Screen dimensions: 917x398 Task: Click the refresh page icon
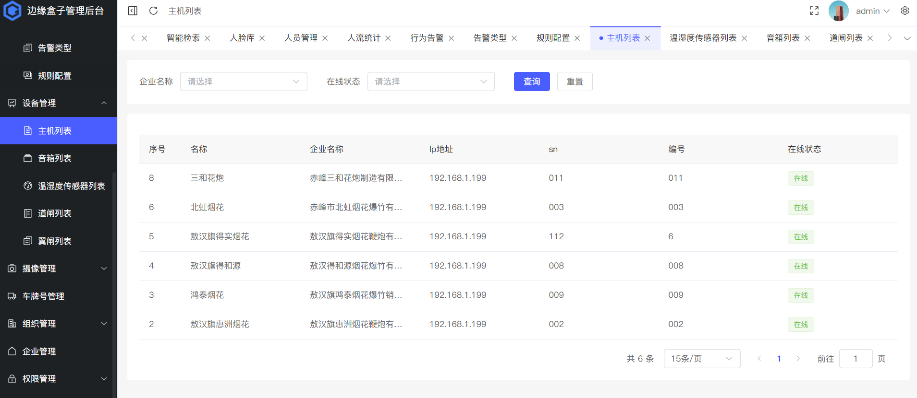pyautogui.click(x=153, y=11)
